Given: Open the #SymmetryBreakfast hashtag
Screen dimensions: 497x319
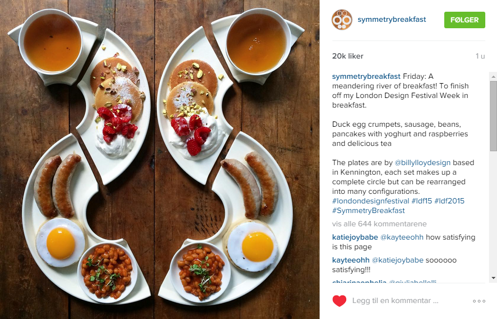Looking at the screenshot, I should 368,211.
